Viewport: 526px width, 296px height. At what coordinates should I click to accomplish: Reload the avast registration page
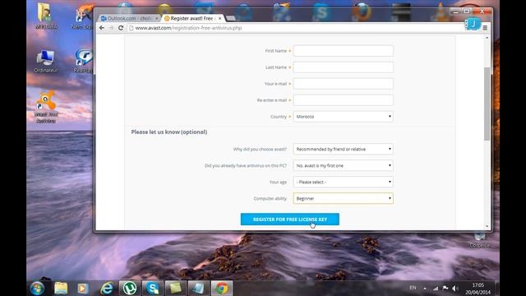tap(121, 28)
